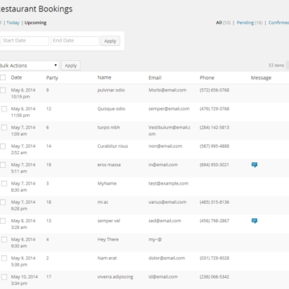Select email Morbi@email.com
The height and width of the screenshot is (289, 289).
167,90
